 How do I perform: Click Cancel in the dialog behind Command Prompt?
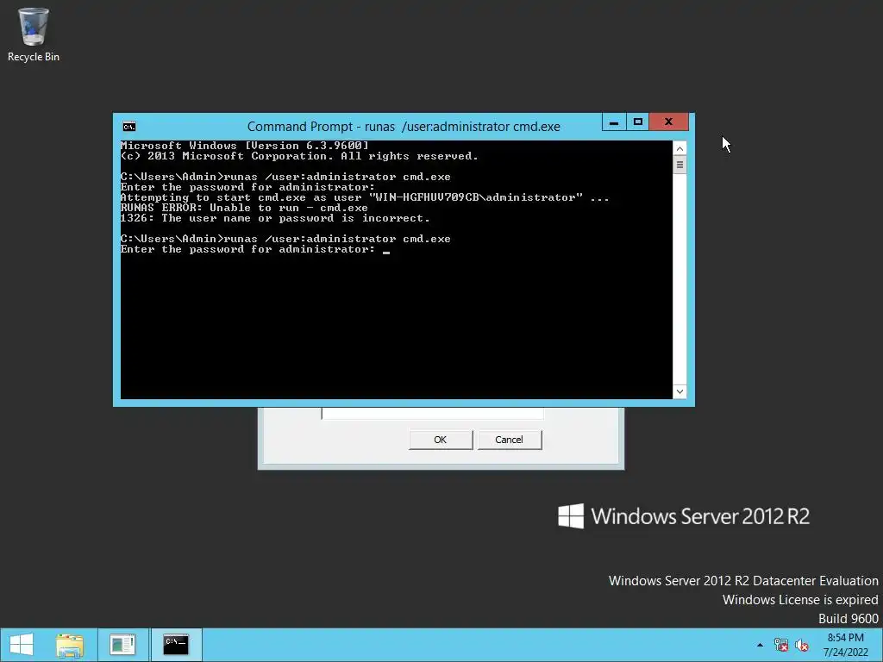pyautogui.click(x=509, y=440)
